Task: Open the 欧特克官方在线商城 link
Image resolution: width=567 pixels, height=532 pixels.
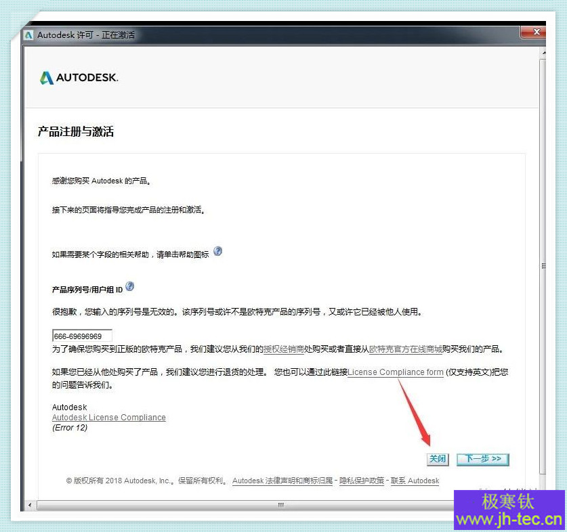Action: pyautogui.click(x=406, y=349)
